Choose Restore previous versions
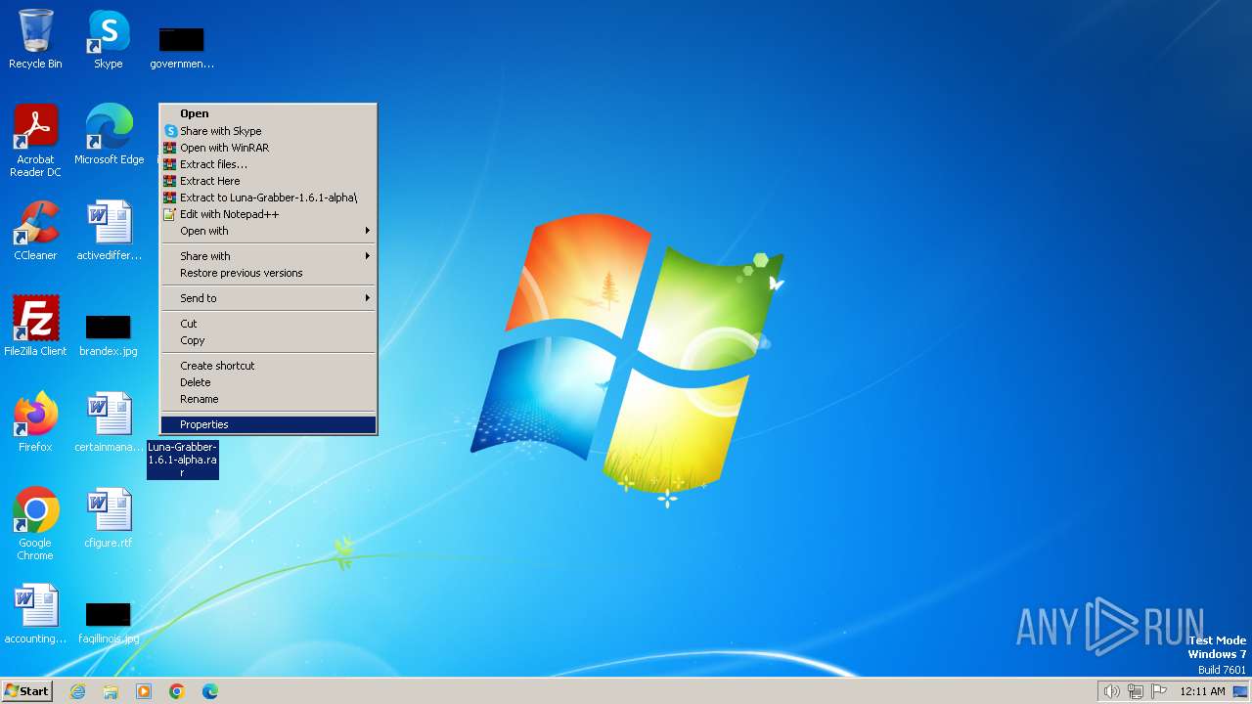 point(268,273)
